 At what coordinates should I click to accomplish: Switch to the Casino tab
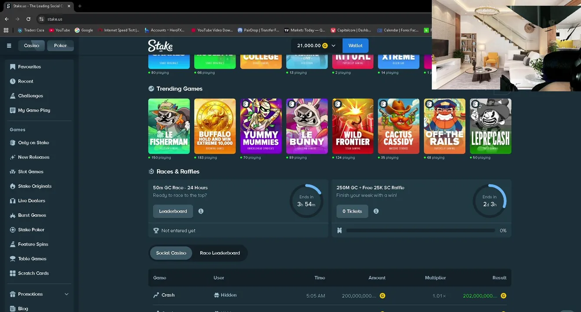point(31,45)
